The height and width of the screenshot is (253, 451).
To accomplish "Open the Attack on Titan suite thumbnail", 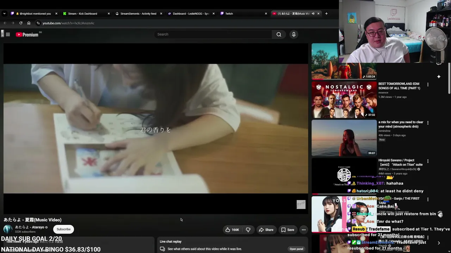I will tap(344, 176).
